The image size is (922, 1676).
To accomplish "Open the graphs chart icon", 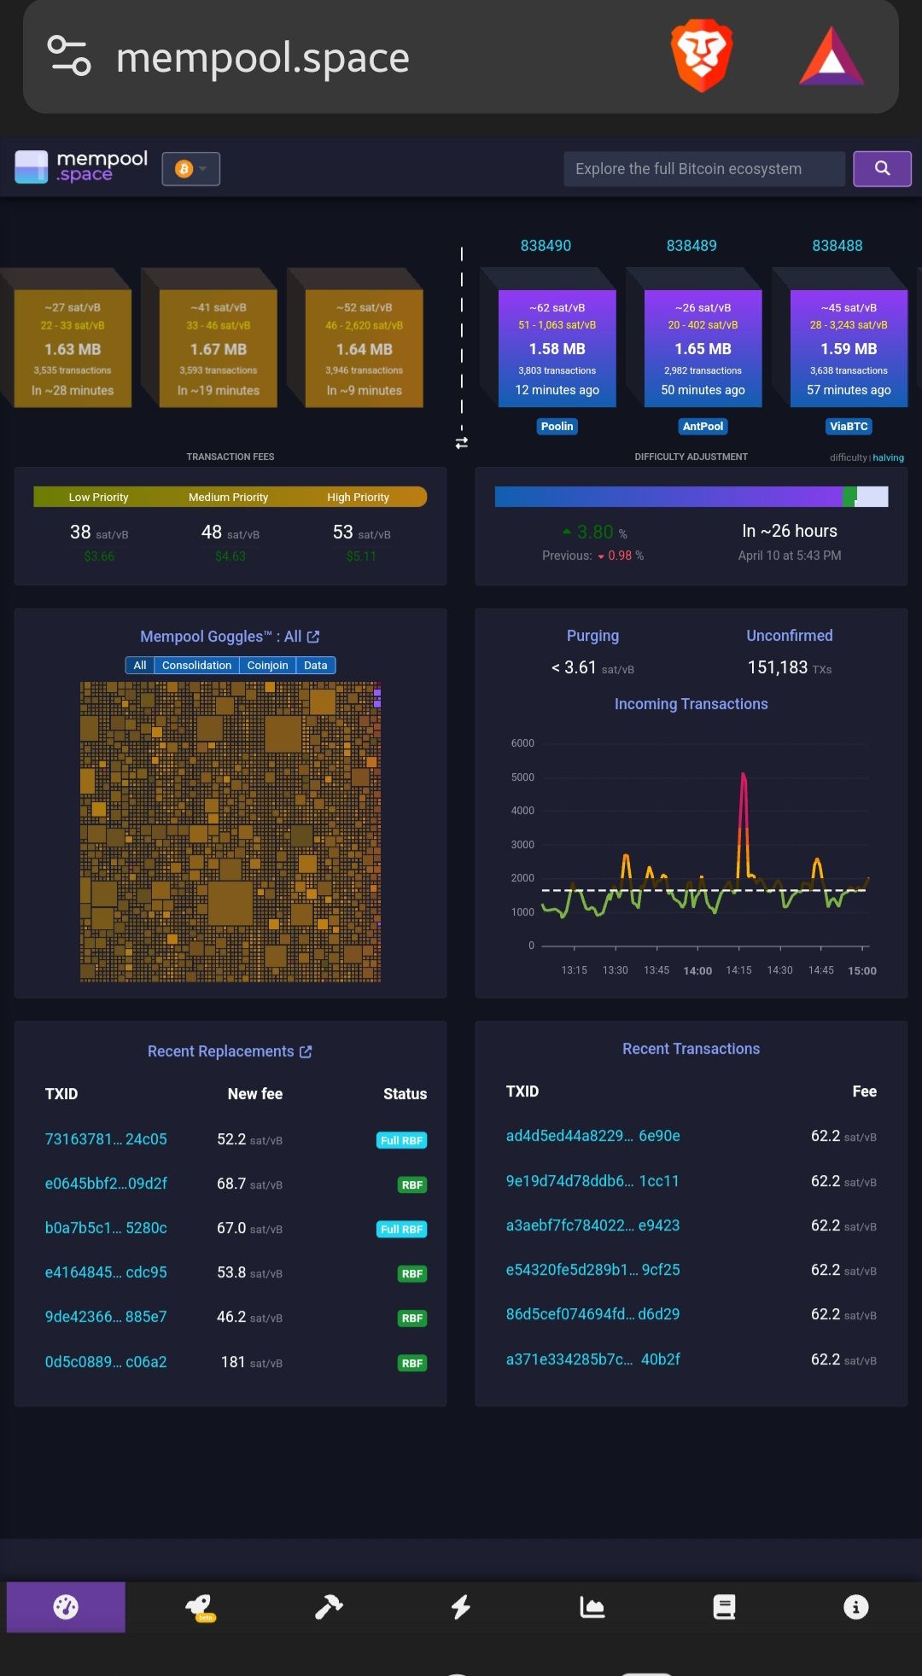I will point(592,1607).
